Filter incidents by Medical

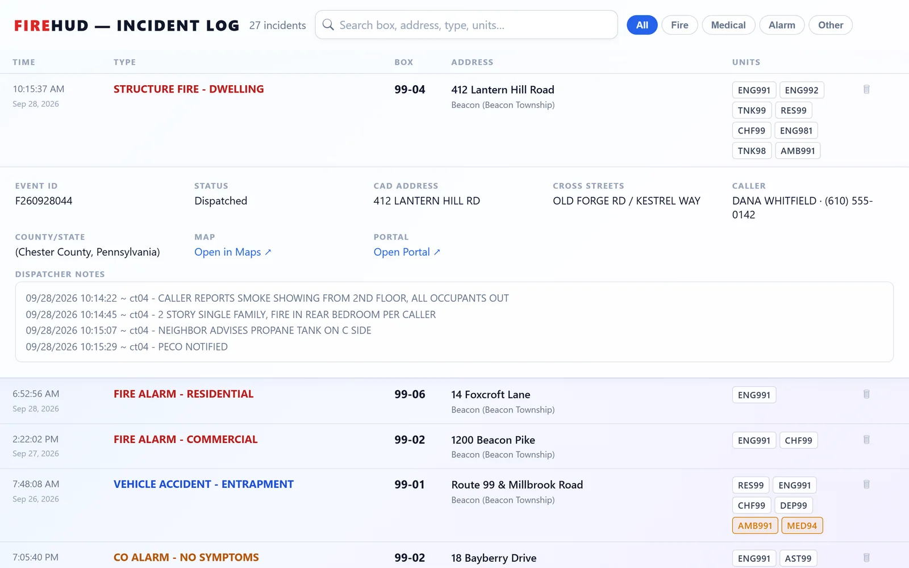[x=728, y=25]
